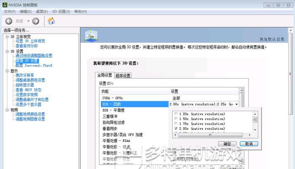Screen dimensions: 295x169
Task: Open 调整视频颜色设置 link
Action: [x=30, y=114]
